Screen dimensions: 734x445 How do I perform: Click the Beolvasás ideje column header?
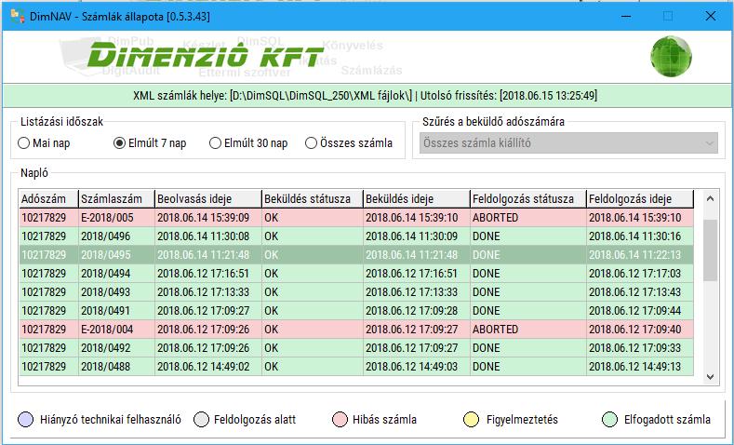point(207,198)
